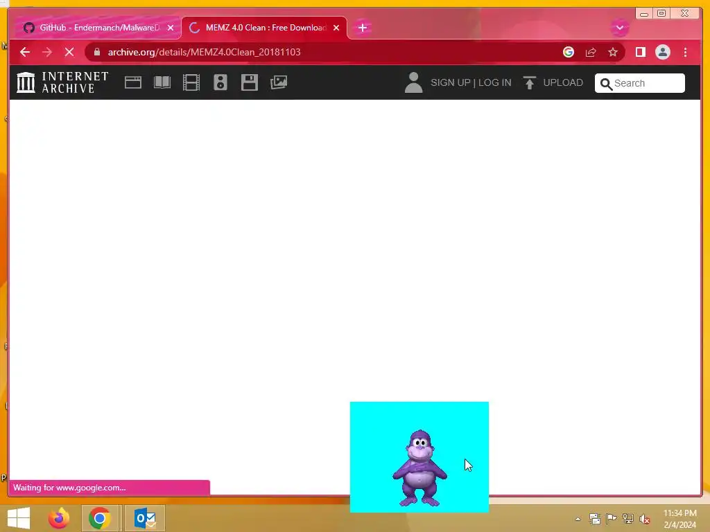Open the Texts book icon
Image resolution: width=710 pixels, height=532 pixels.
[162, 82]
